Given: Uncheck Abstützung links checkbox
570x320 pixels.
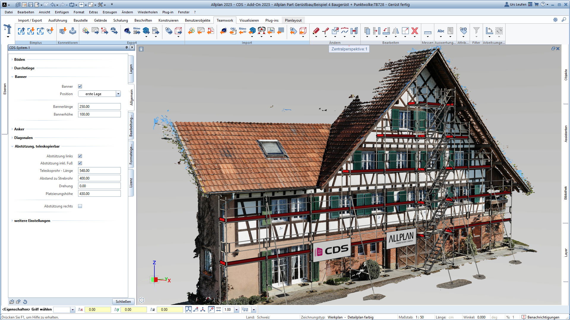Looking at the screenshot, I should 80,156.
